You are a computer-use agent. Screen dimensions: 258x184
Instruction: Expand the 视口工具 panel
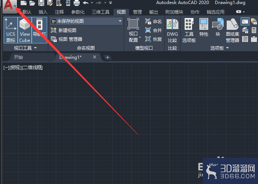click(25, 48)
